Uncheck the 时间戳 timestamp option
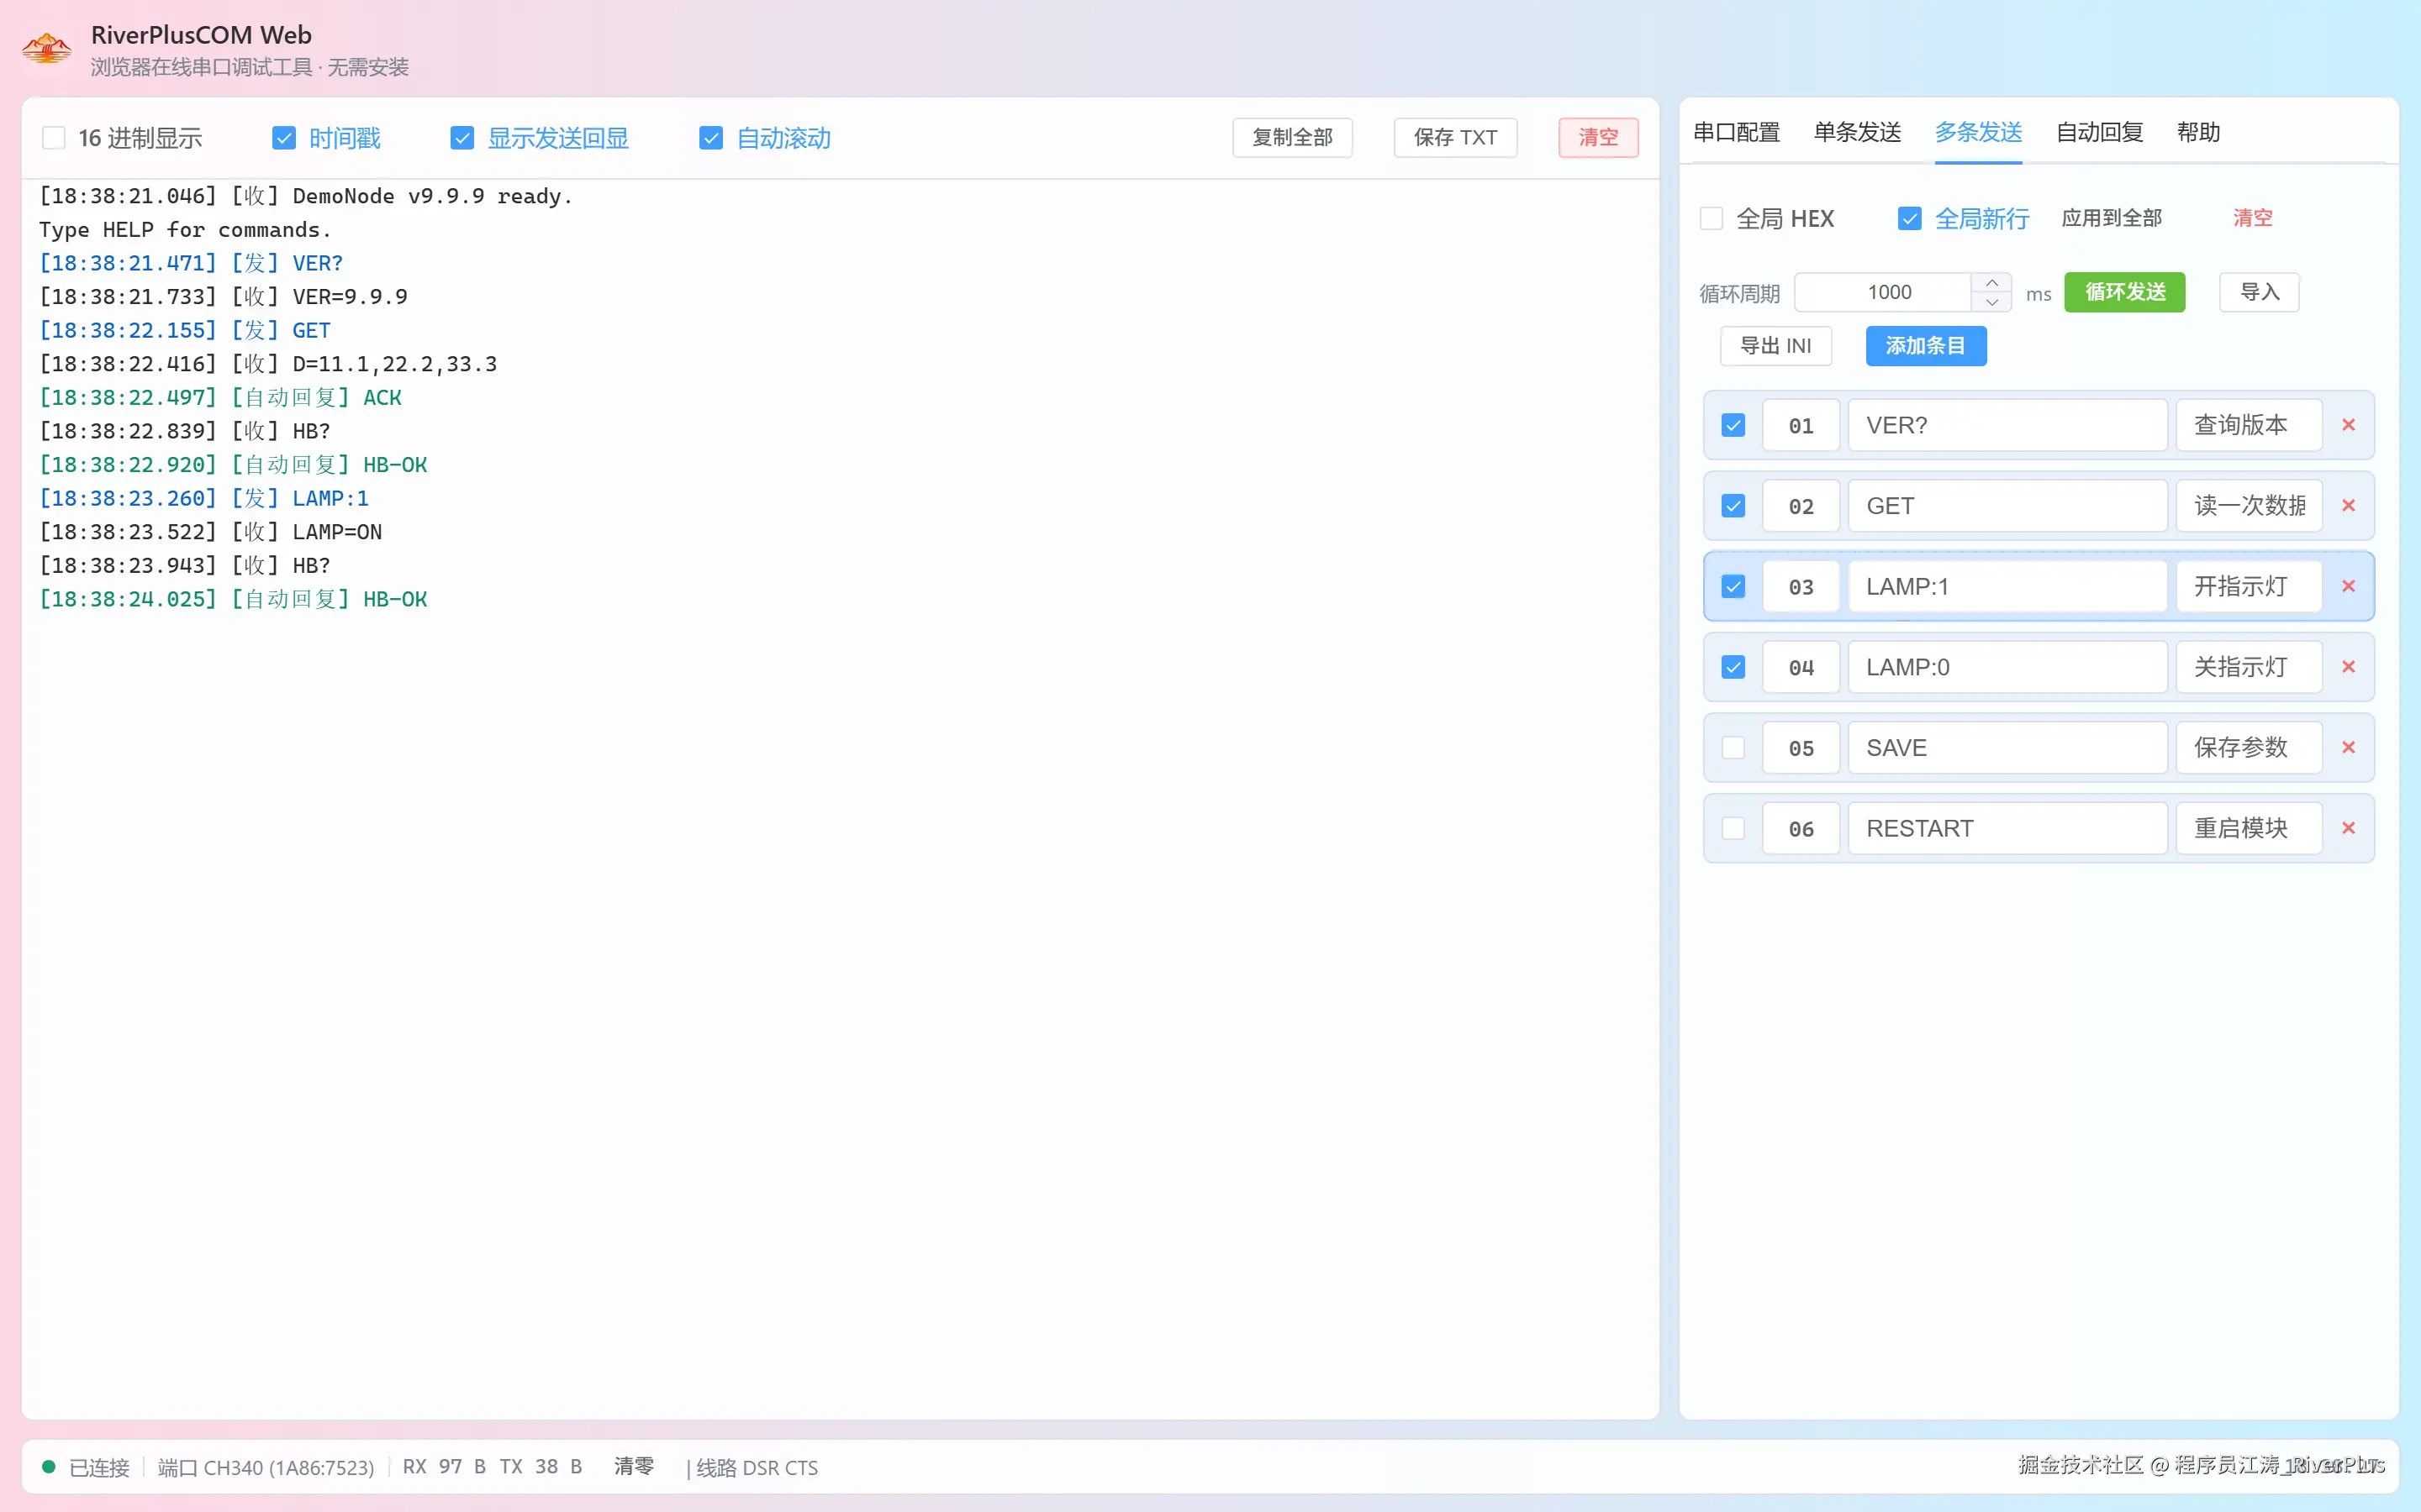The height and width of the screenshot is (1512, 2421). coord(284,138)
